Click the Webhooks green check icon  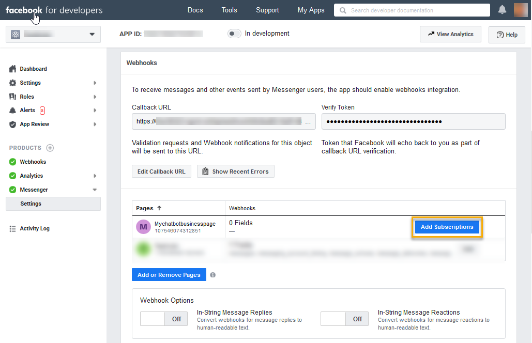click(12, 162)
